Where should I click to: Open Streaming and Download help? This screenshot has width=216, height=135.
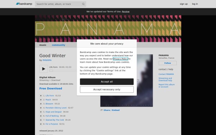click(x=165, y=79)
